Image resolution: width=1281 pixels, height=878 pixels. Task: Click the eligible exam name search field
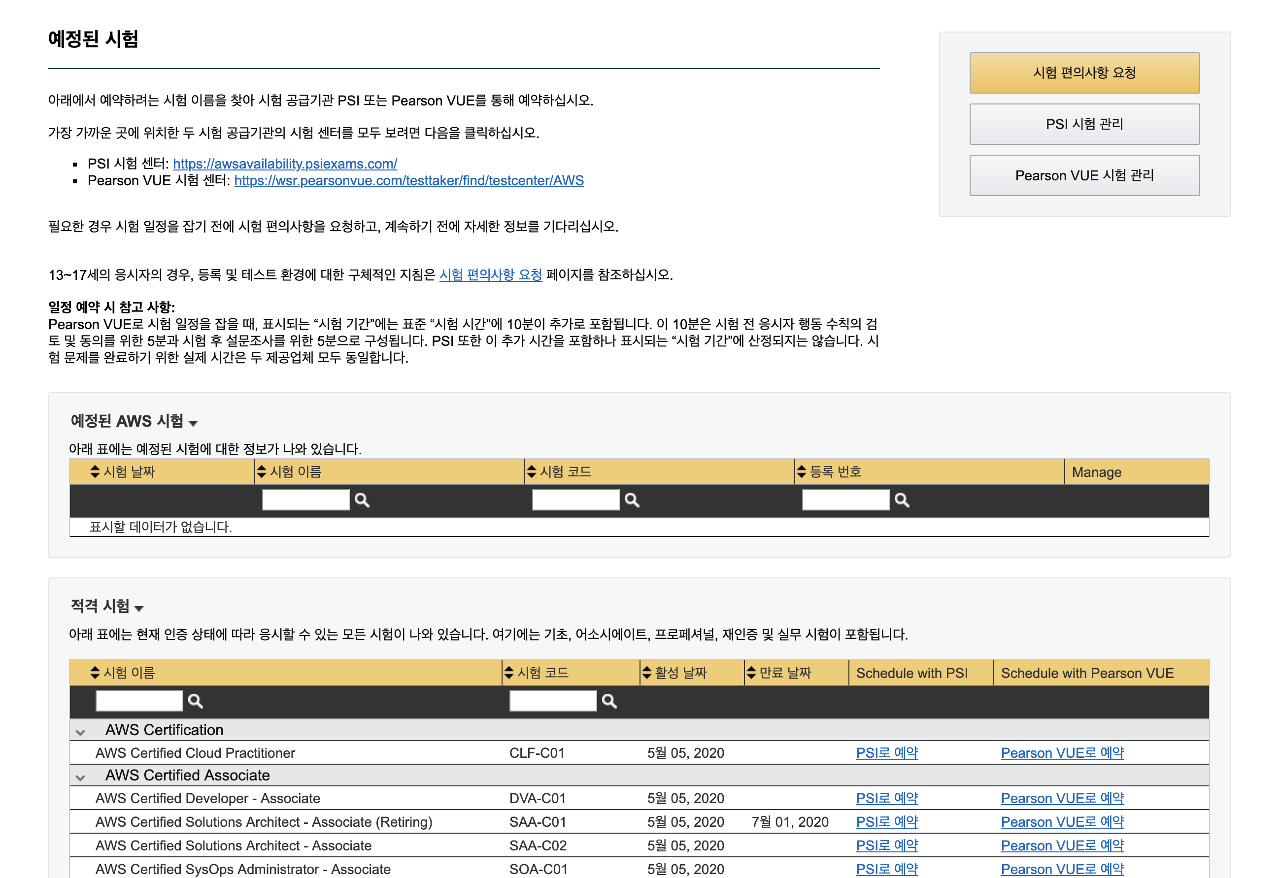tap(139, 701)
